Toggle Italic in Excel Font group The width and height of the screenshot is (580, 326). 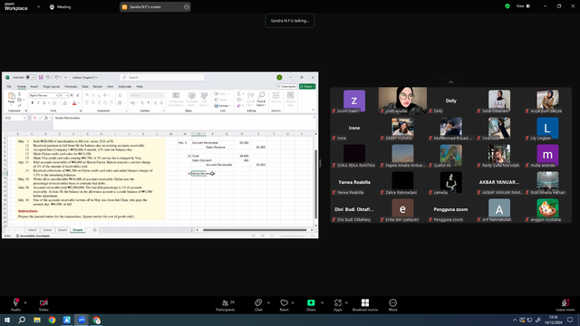click(38, 103)
